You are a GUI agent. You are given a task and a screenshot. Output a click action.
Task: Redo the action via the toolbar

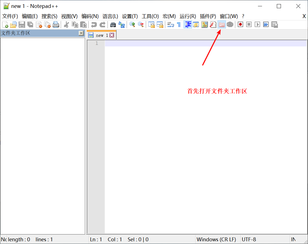(102, 25)
